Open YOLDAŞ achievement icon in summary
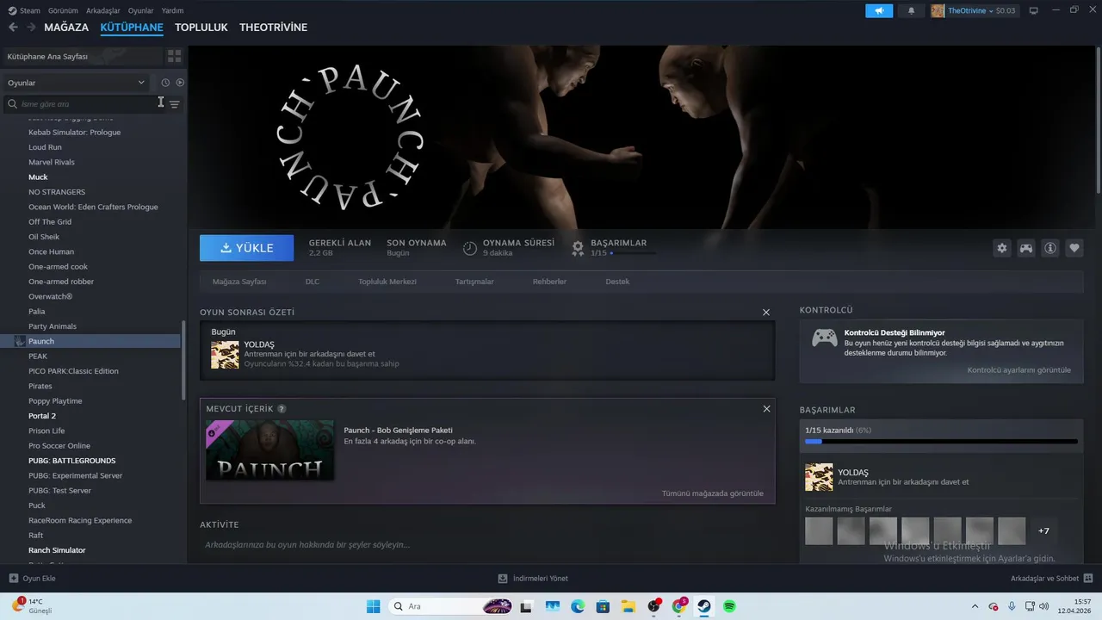The image size is (1102, 620). 225,355
